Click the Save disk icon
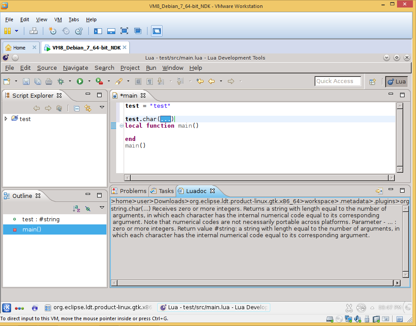Image resolution: width=416 pixels, height=326 pixels. click(26, 81)
